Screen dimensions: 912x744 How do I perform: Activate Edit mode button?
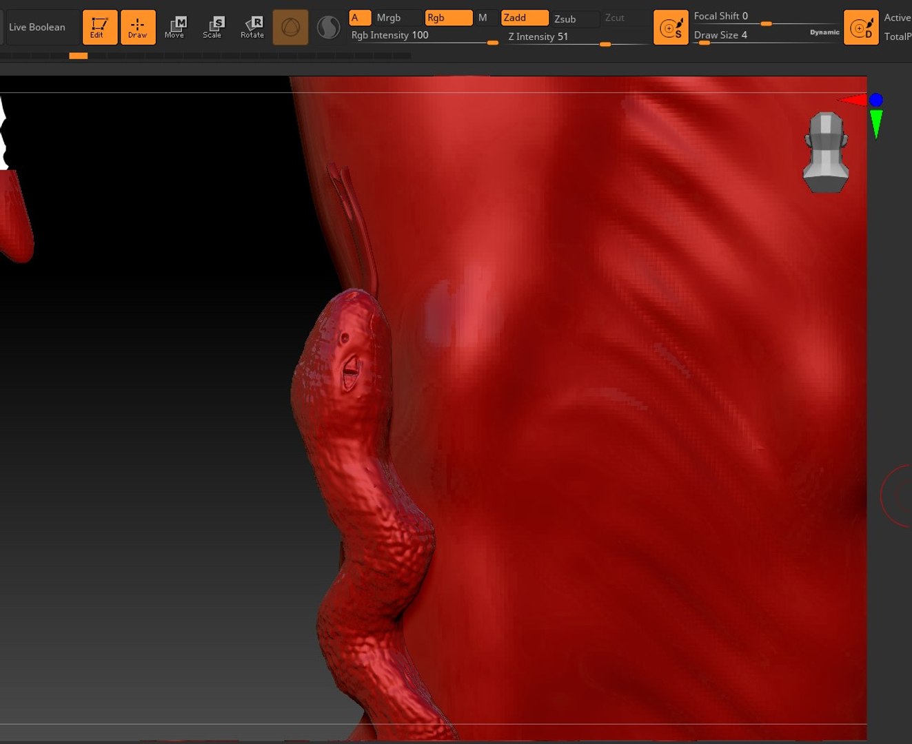[100, 27]
